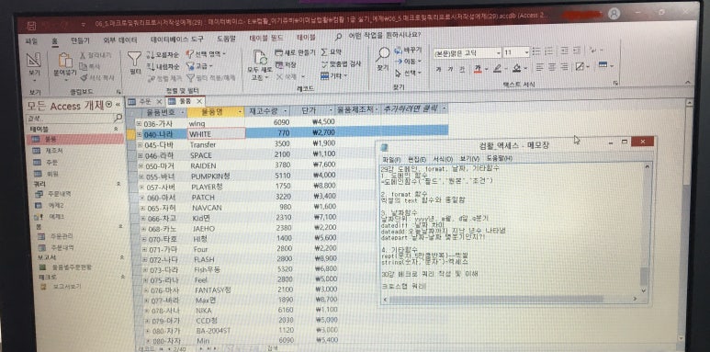
Task: Open the 물품명 column header dropdown
Action: tap(240, 111)
